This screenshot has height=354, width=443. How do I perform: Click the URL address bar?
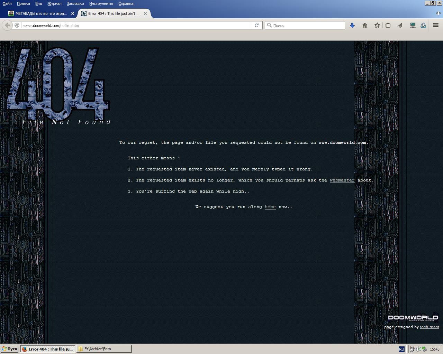(136, 25)
